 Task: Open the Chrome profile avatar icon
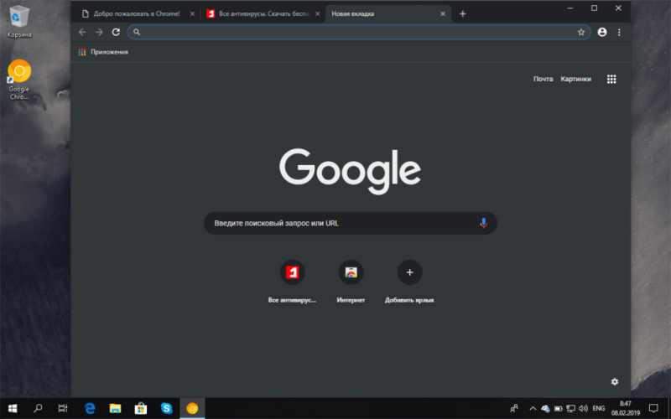(602, 32)
